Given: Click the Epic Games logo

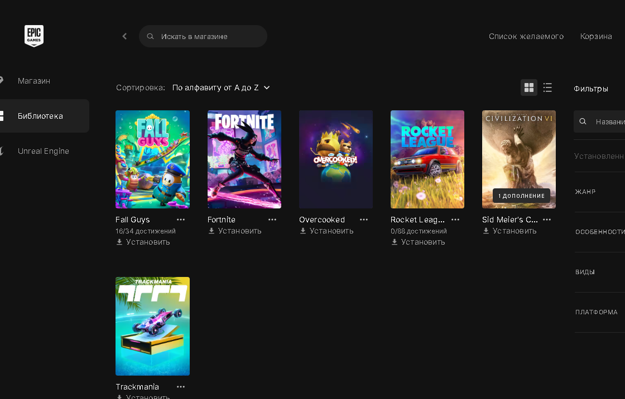Looking at the screenshot, I should coord(34,36).
